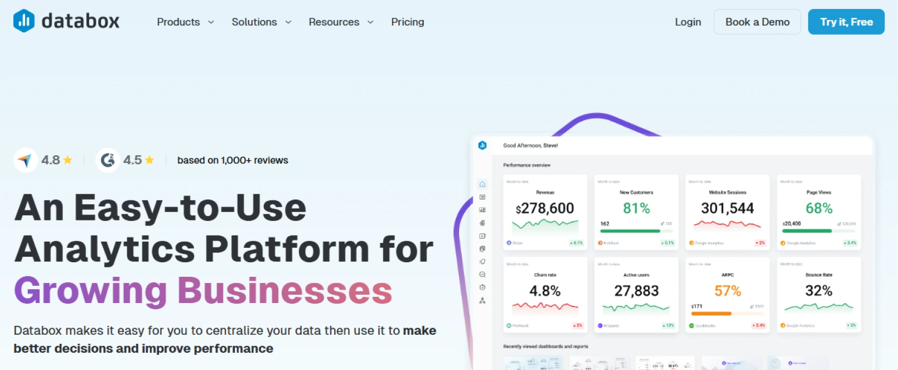Click the Databox logo in dashboard preview
The image size is (898, 370).
(x=482, y=145)
